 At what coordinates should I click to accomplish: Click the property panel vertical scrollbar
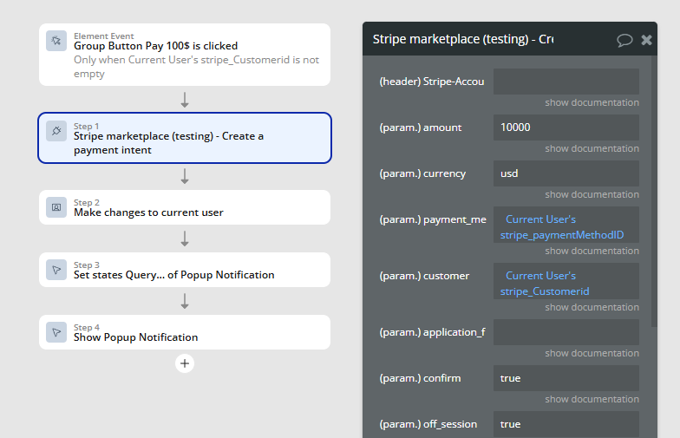click(x=654, y=191)
